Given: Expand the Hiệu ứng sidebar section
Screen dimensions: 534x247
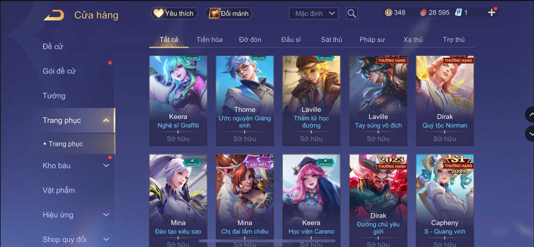Looking at the screenshot, I should [x=106, y=215].
